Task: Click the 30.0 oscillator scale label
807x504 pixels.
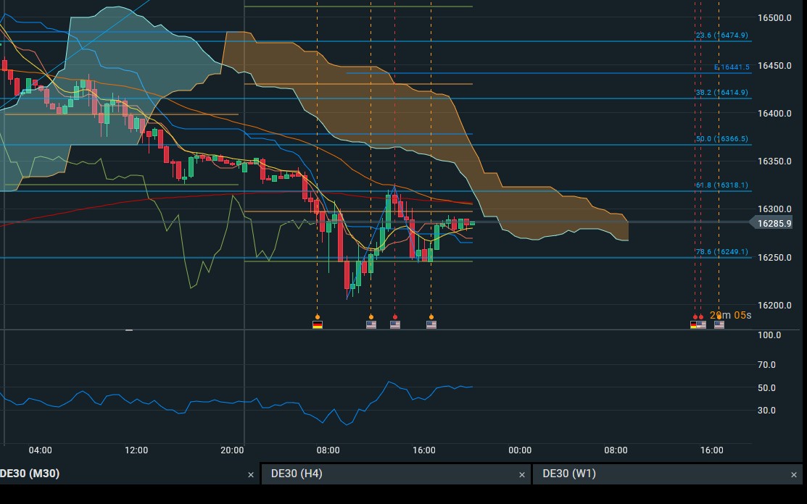Action: [766, 410]
